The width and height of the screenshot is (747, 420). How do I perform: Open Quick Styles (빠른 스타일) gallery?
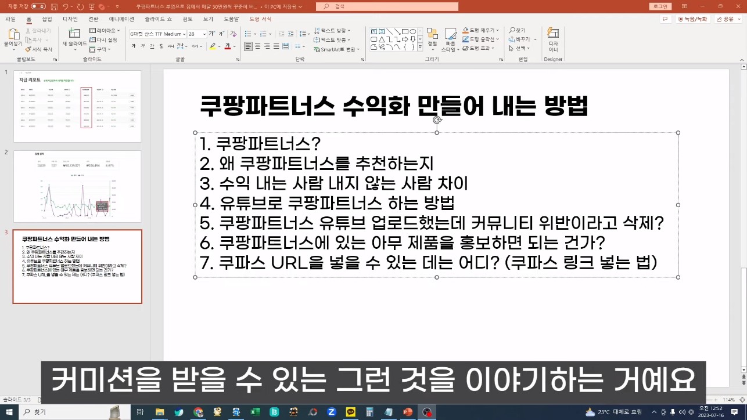coord(450,34)
